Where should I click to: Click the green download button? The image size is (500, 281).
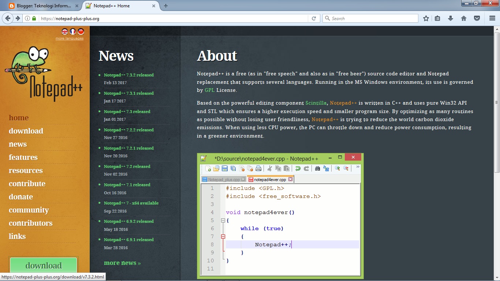(x=44, y=266)
